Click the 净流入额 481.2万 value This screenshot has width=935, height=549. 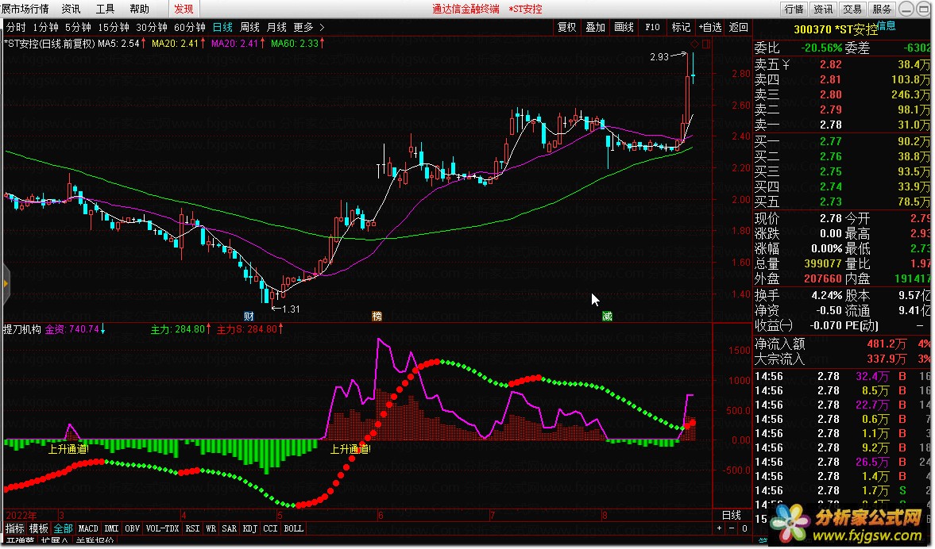pyautogui.click(x=886, y=344)
